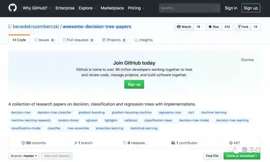View the 1 branch list
Screen dimensions: 270x162
click(84, 143)
